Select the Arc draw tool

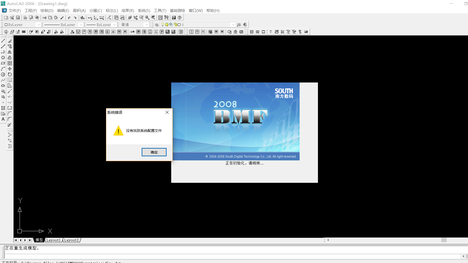coord(3,69)
